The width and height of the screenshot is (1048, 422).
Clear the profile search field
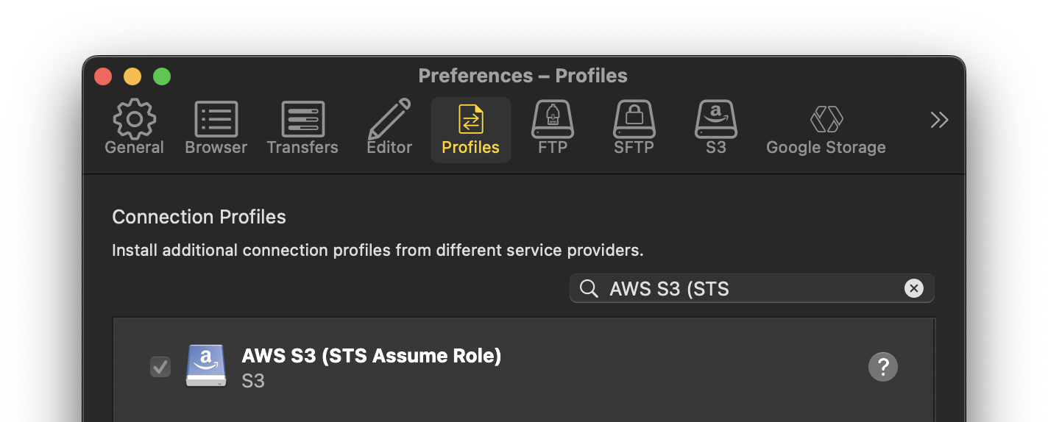tap(913, 288)
